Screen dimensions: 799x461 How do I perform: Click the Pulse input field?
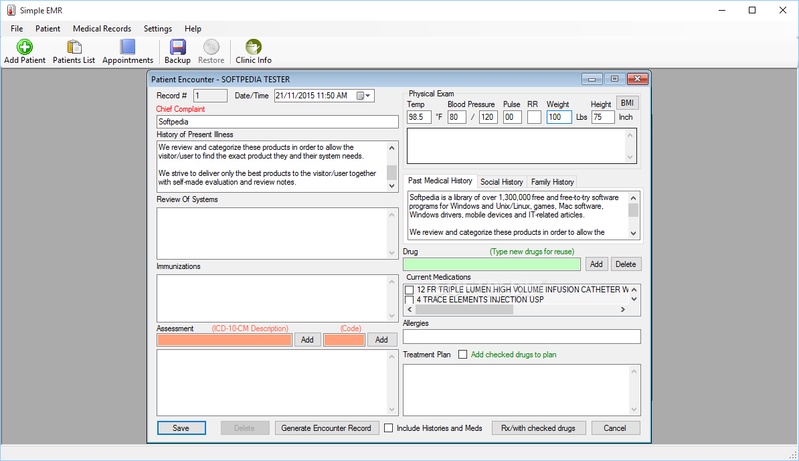(512, 117)
